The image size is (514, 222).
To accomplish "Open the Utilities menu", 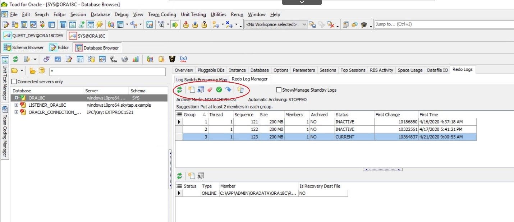I will (218, 14).
